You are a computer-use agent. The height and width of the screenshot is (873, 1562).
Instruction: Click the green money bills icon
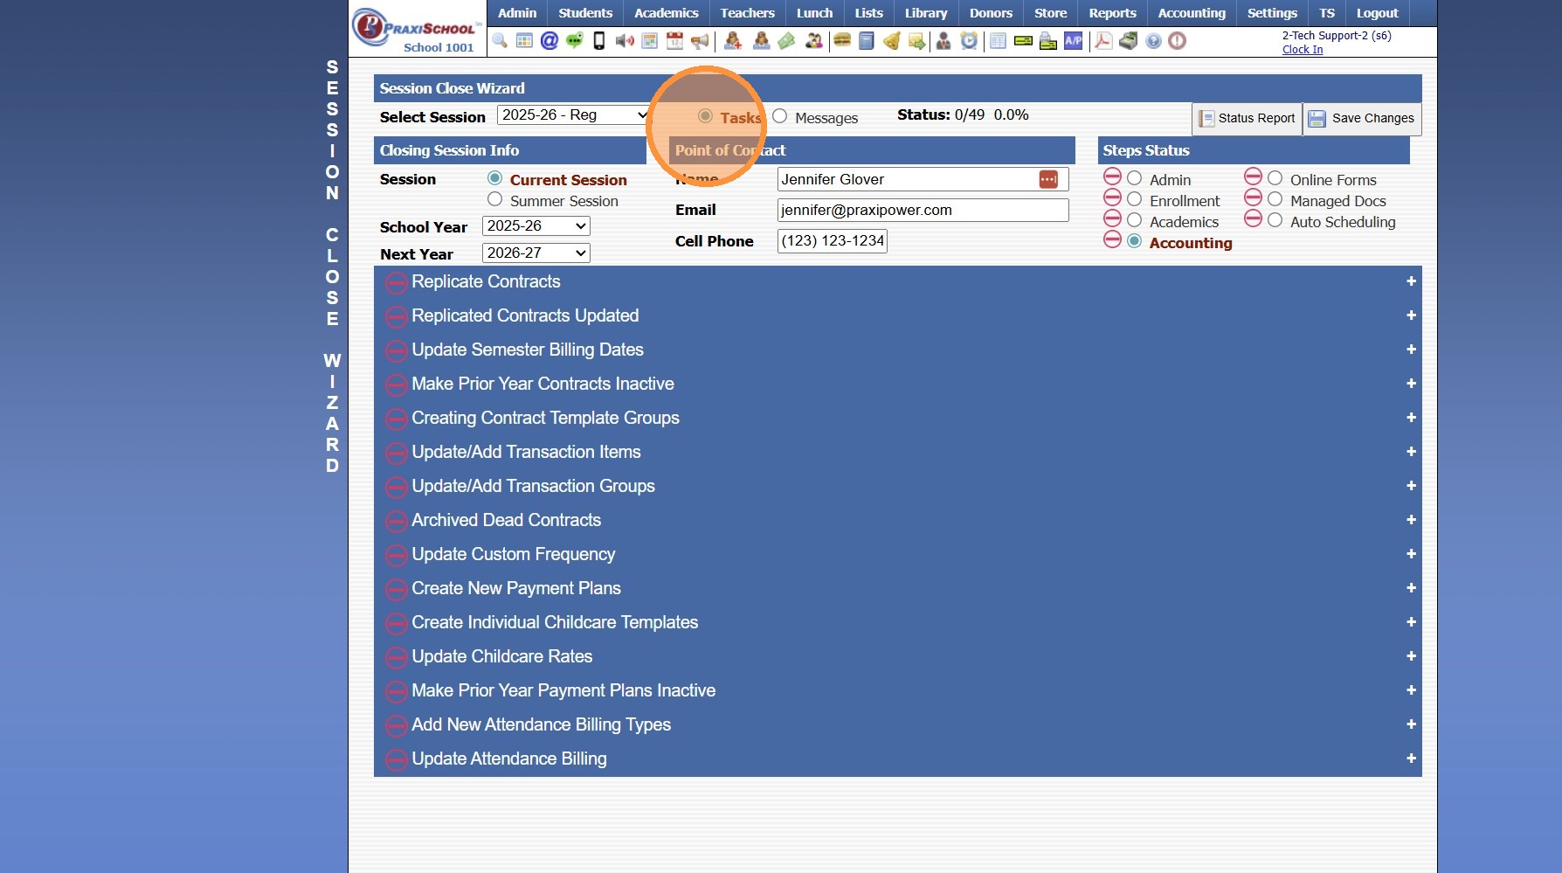786,41
